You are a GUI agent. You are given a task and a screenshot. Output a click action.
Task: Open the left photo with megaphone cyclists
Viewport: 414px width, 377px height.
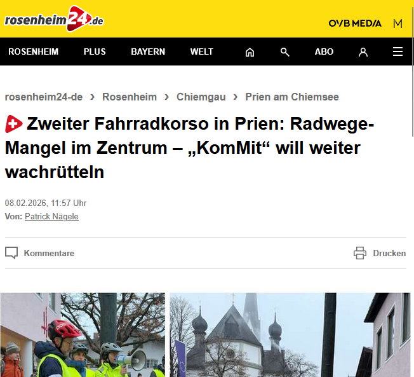click(83, 334)
